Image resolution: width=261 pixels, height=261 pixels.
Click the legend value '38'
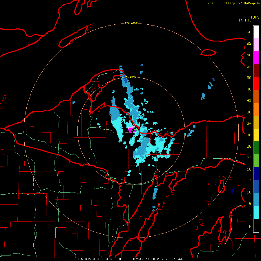(249, 112)
